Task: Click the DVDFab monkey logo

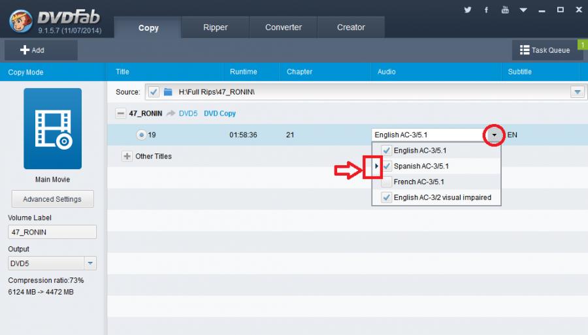Action: click(20, 21)
